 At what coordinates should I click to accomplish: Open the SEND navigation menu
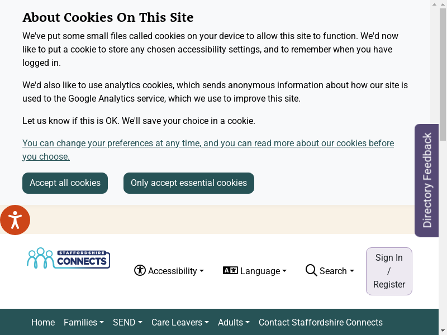127,322
